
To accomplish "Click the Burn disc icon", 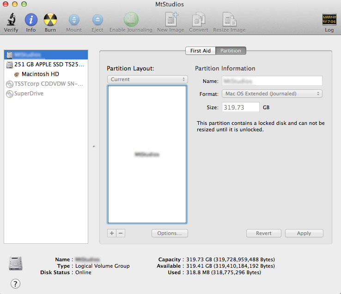I will (x=50, y=19).
